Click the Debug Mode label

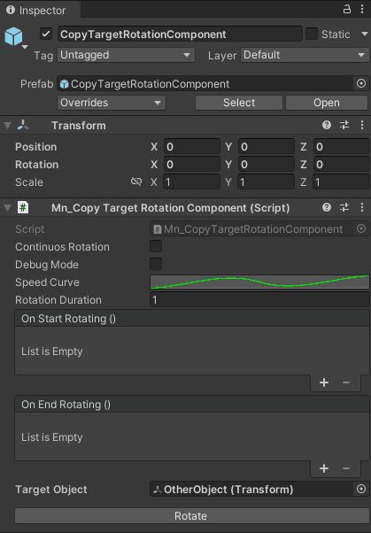tap(47, 264)
